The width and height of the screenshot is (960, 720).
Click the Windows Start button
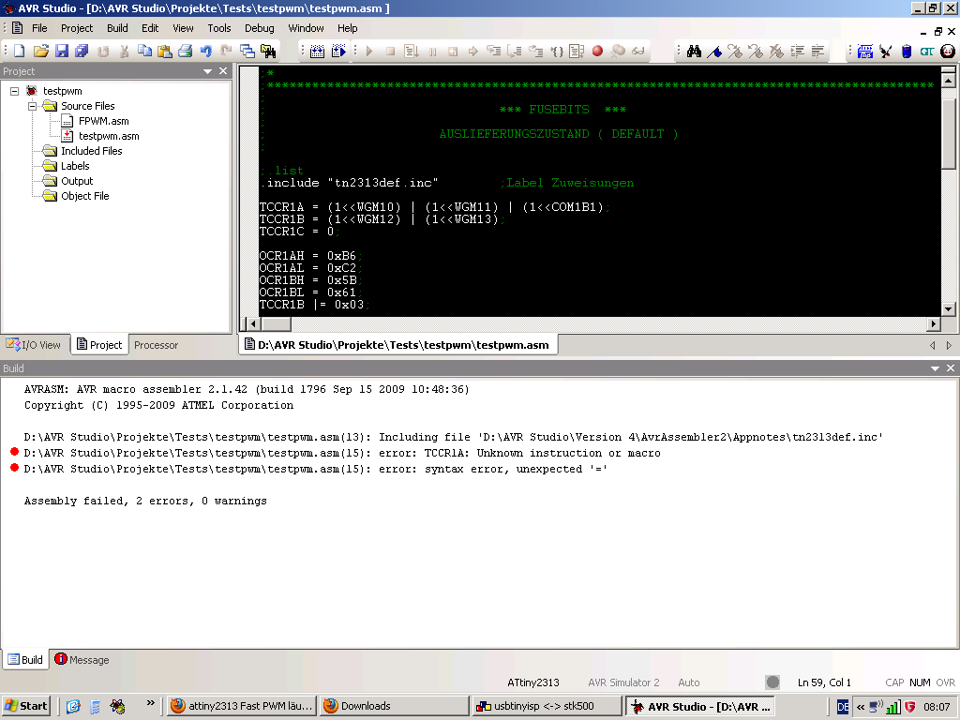26,706
